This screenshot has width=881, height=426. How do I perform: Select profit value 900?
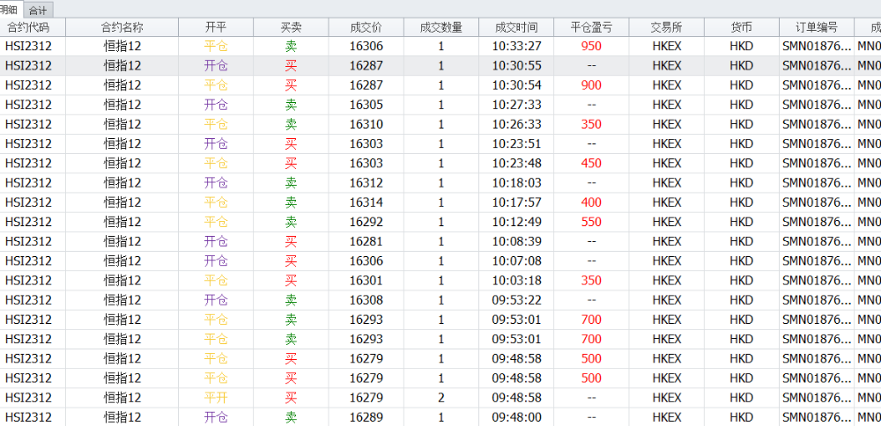592,85
